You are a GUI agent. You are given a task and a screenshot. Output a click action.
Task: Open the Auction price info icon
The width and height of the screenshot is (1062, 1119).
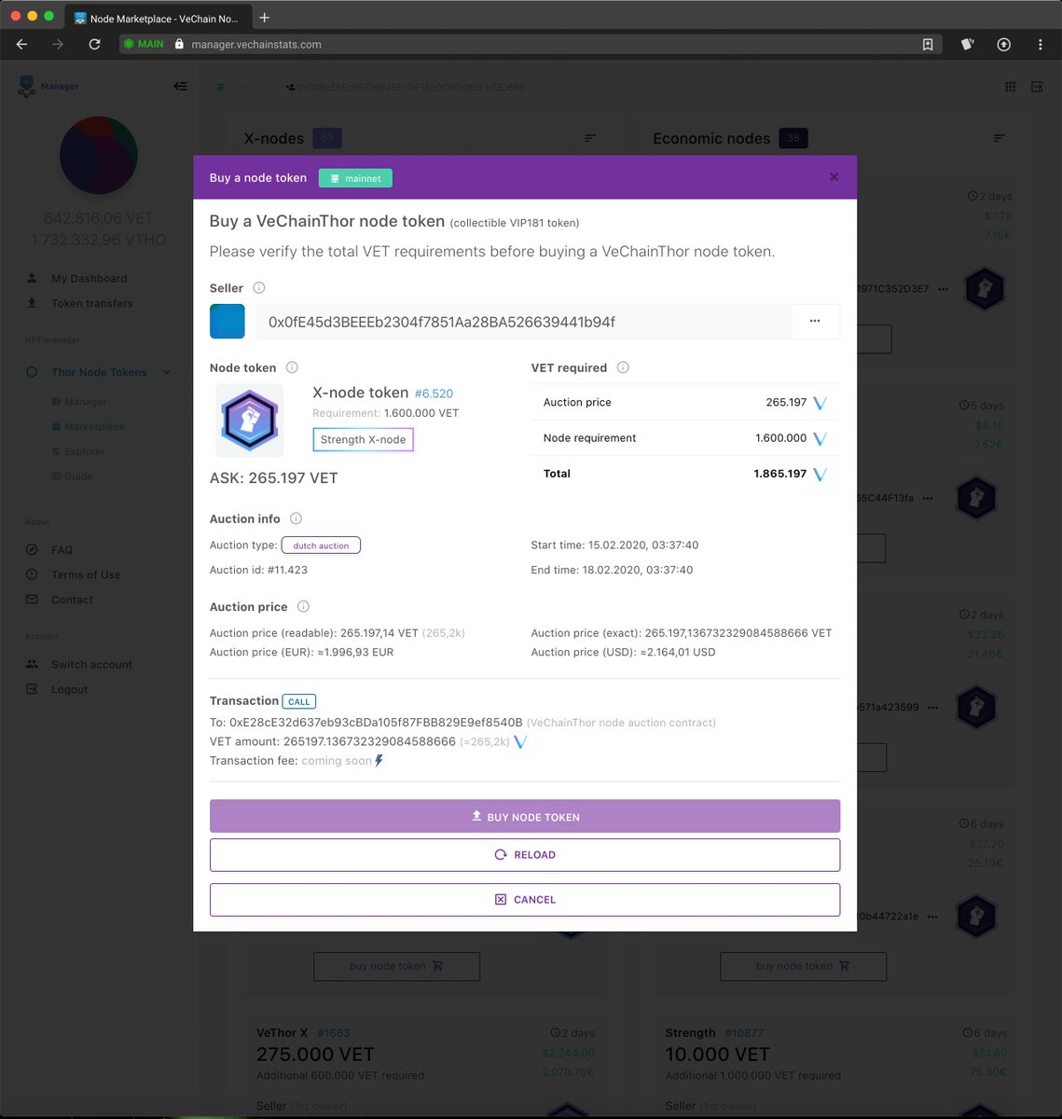click(303, 606)
